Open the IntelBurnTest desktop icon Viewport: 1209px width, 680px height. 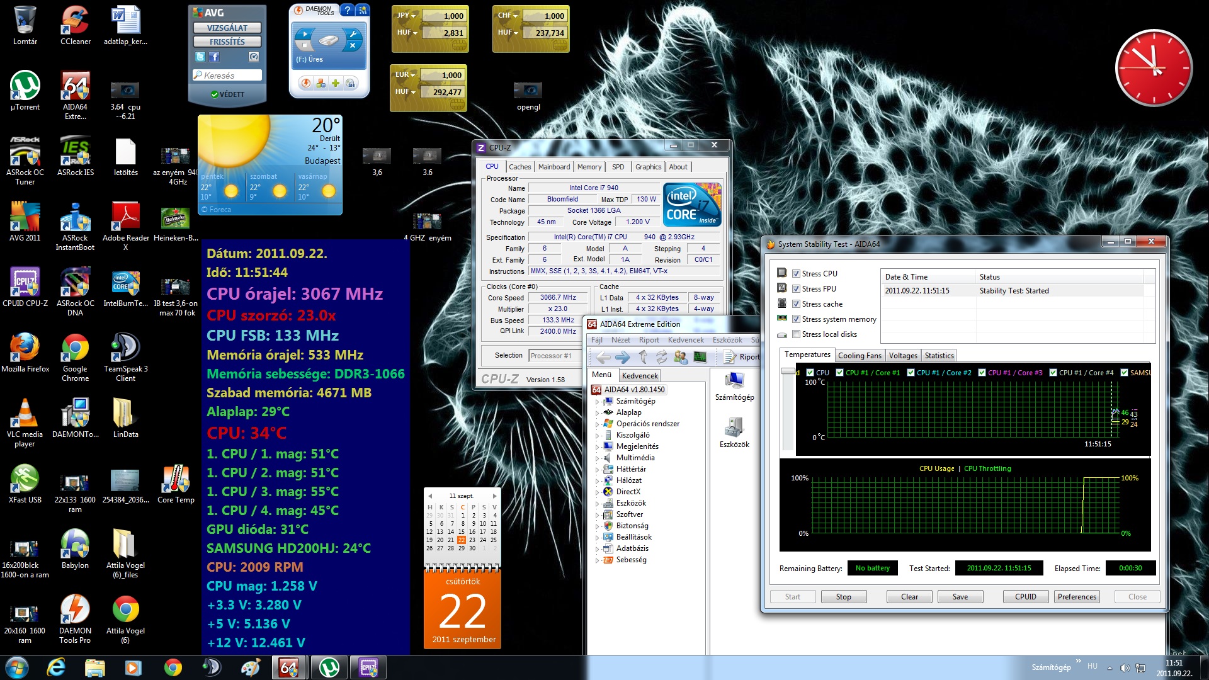point(125,282)
